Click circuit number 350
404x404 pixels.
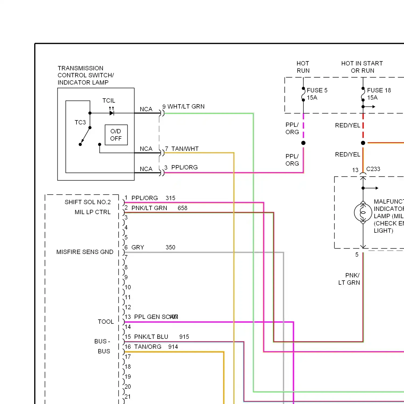[x=170, y=247]
